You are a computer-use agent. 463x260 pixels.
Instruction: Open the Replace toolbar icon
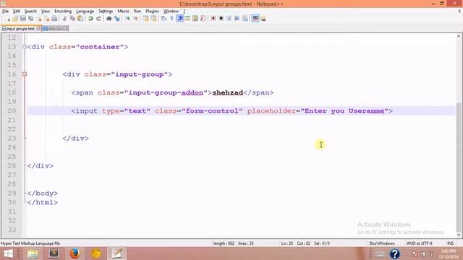pyautogui.click(x=117, y=19)
